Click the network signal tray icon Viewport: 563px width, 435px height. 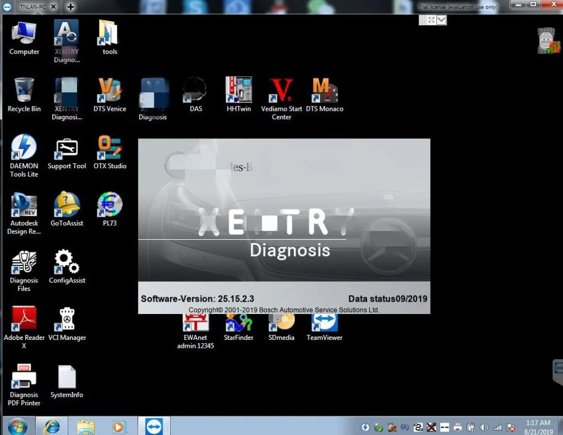pos(497,427)
